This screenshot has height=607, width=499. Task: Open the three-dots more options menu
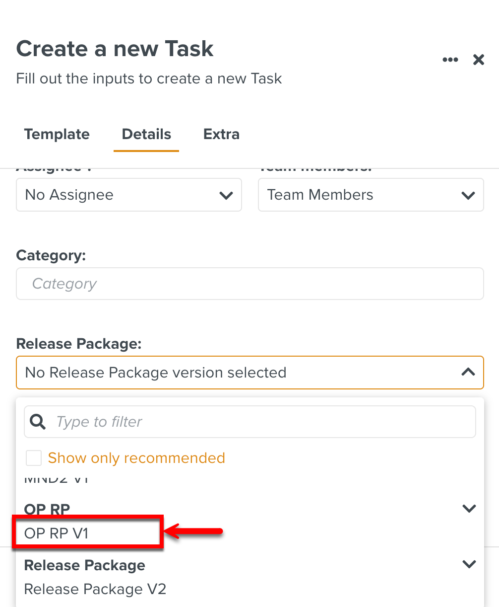(x=450, y=60)
